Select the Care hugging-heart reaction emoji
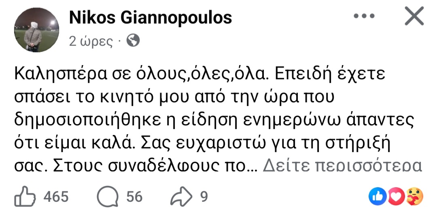 point(414,197)
